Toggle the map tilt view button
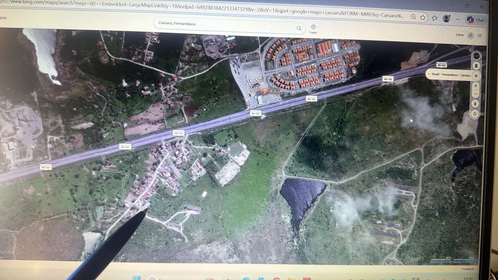Screen dimensions: 498x280 tap(475, 114)
